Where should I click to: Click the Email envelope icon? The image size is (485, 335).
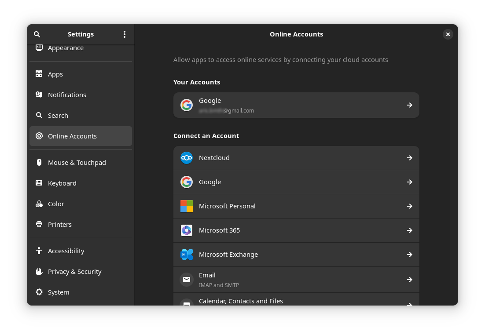[187, 280]
